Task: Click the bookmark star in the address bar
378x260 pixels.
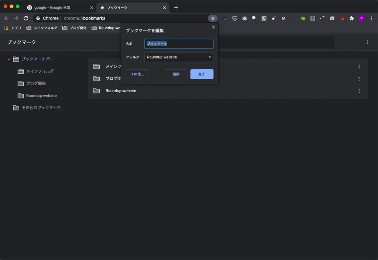Action: 213,18
